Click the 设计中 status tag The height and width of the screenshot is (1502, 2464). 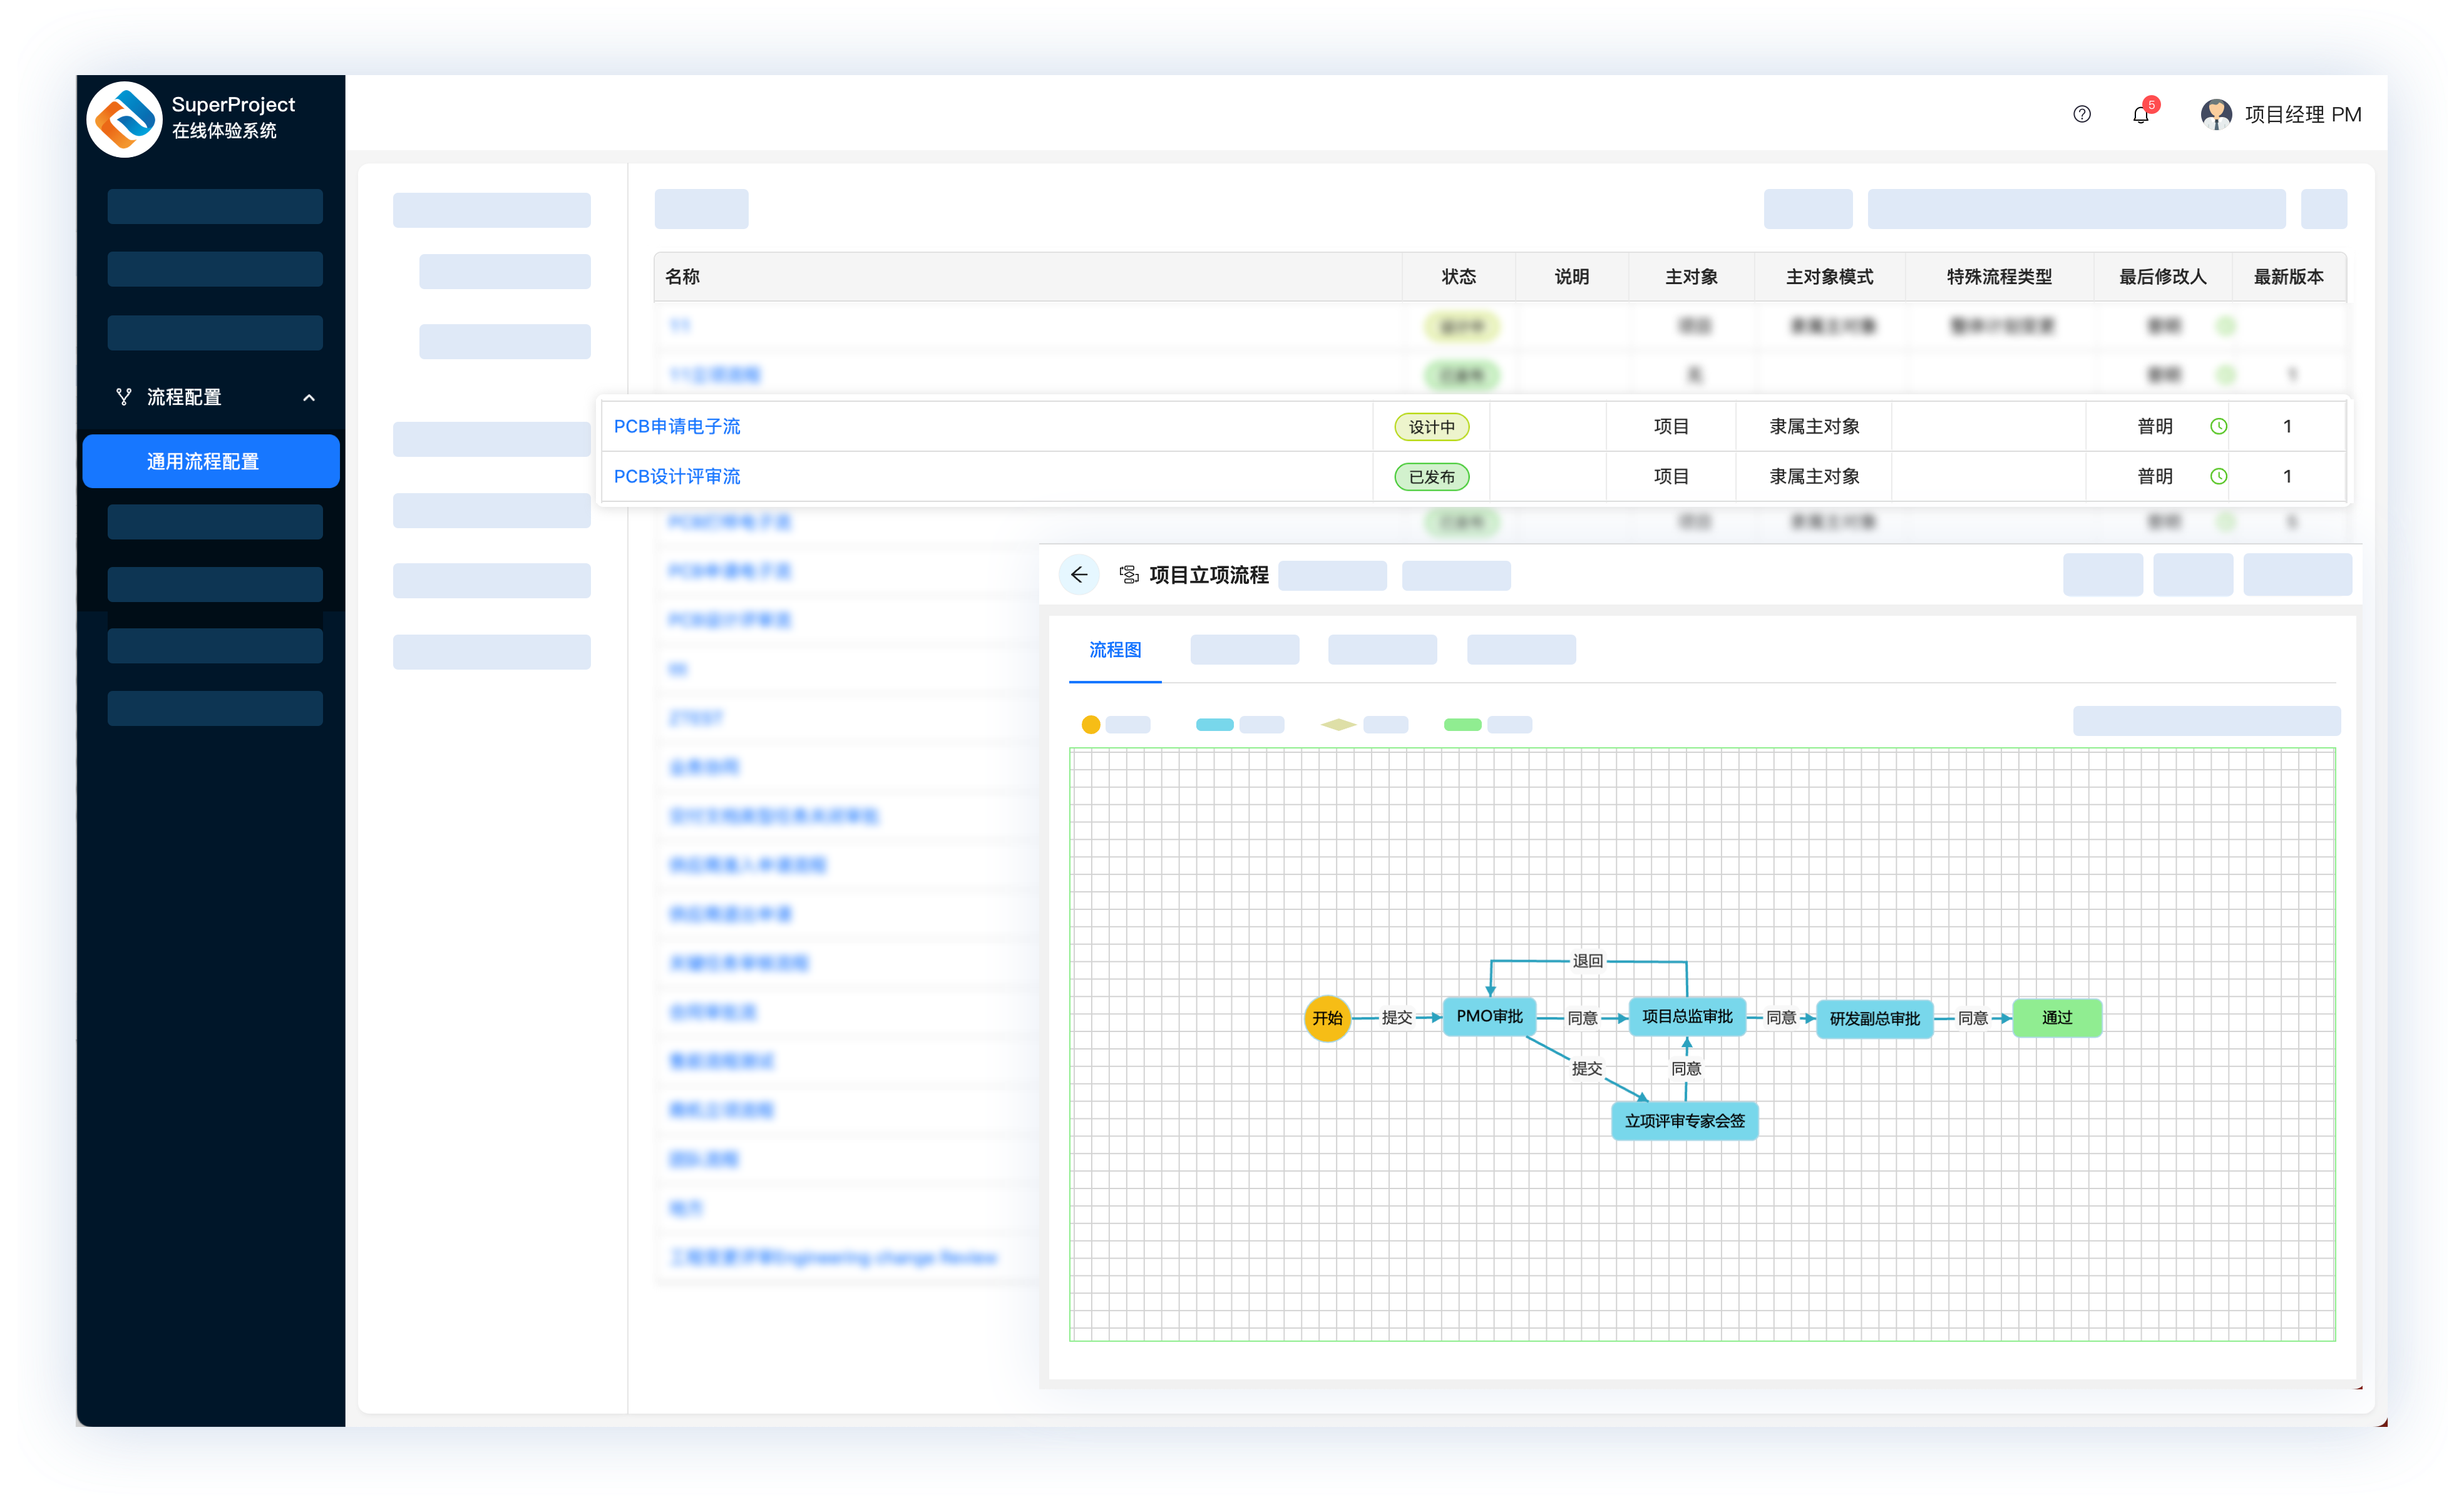pos(1431,427)
